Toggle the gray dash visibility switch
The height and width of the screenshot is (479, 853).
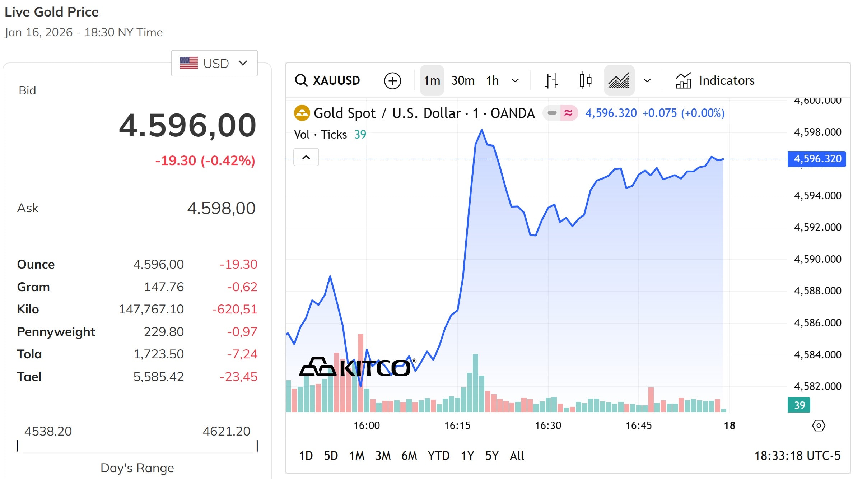pyautogui.click(x=551, y=113)
